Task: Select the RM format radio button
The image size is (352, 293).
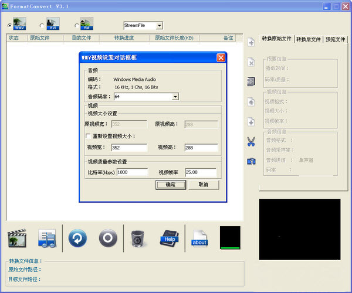Action: 76,26
